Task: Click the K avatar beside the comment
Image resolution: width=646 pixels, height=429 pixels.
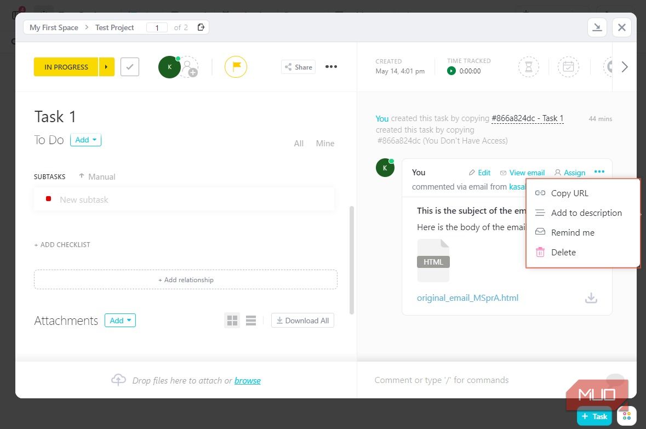Action: [x=385, y=168]
